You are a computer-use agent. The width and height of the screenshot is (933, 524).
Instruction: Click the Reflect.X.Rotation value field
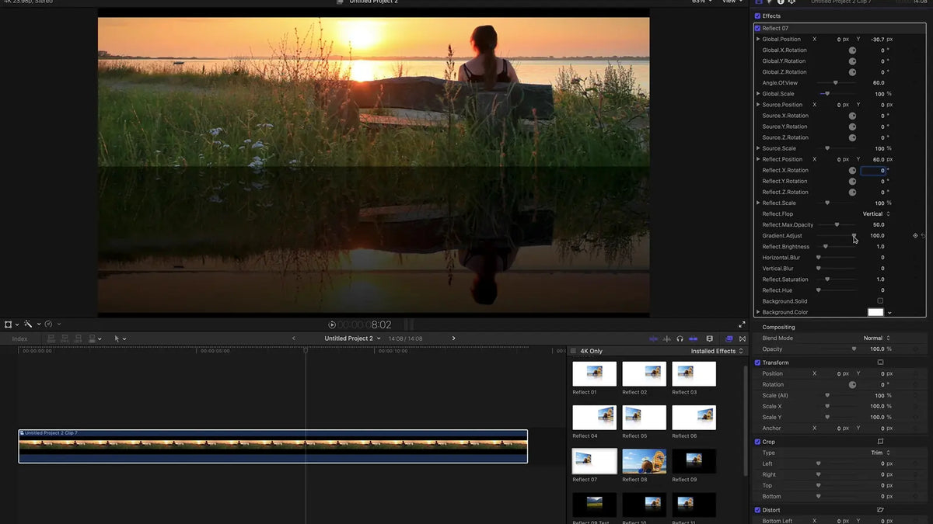point(873,170)
